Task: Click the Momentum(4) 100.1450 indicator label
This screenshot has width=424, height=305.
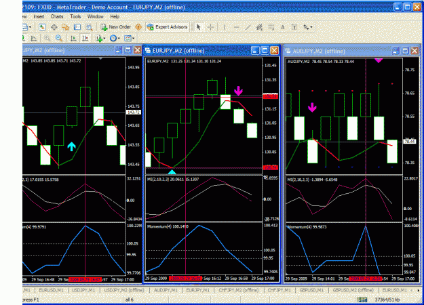Action: [168, 226]
